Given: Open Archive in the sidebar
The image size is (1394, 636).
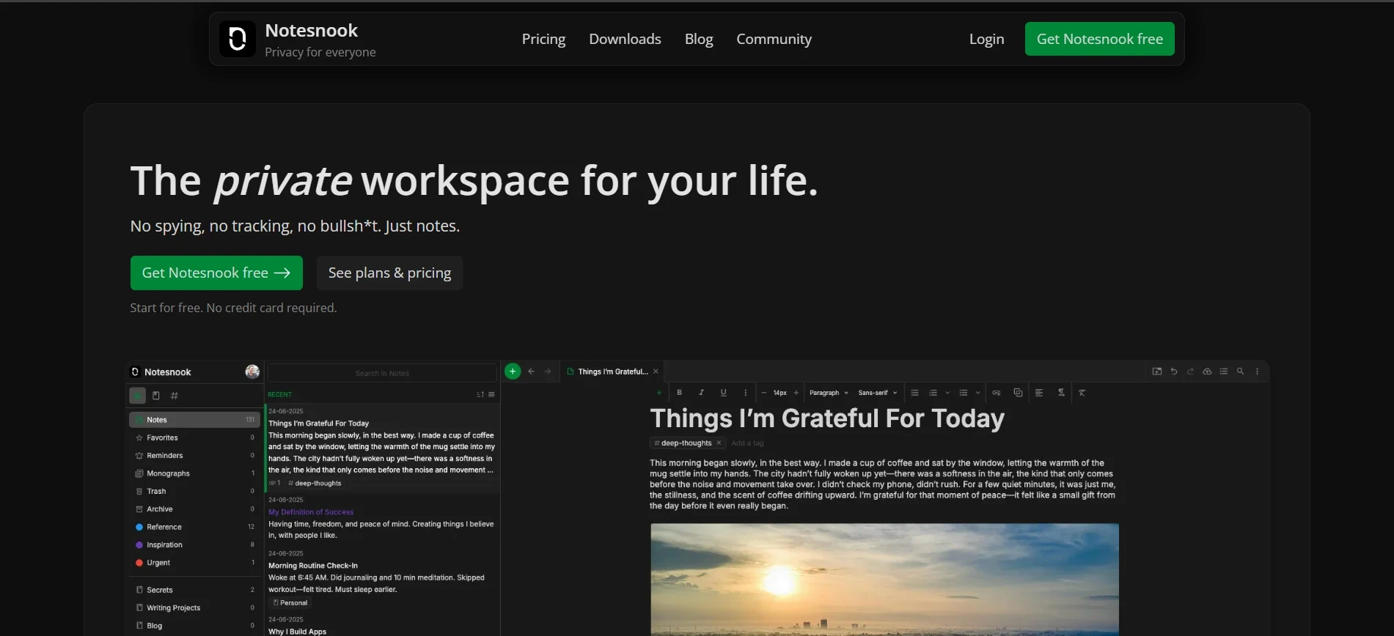Looking at the screenshot, I should tap(194, 509).
